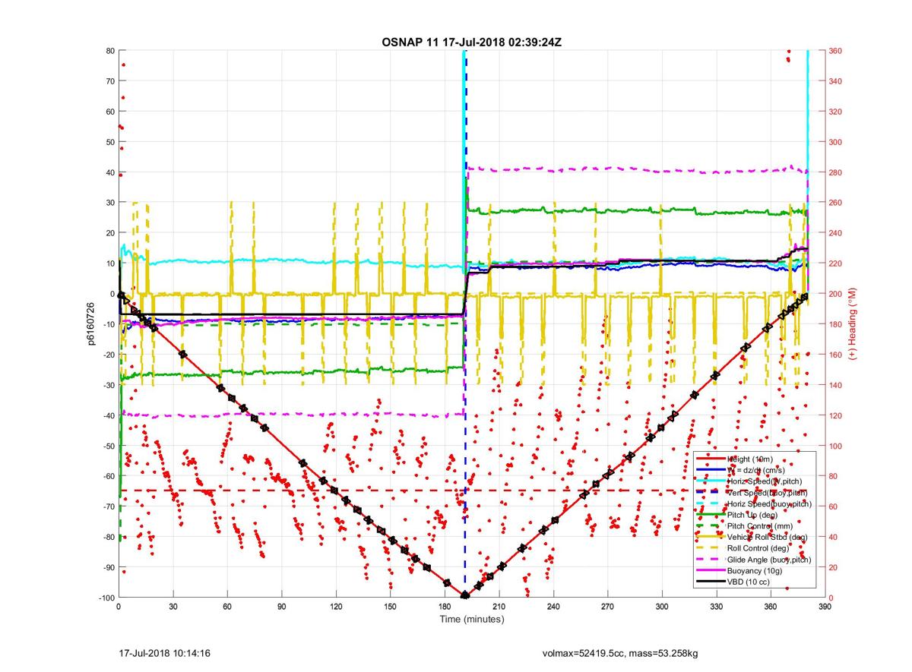
Task: Select the 'VBD (10 cc)' legend entry
Action: coord(750,582)
